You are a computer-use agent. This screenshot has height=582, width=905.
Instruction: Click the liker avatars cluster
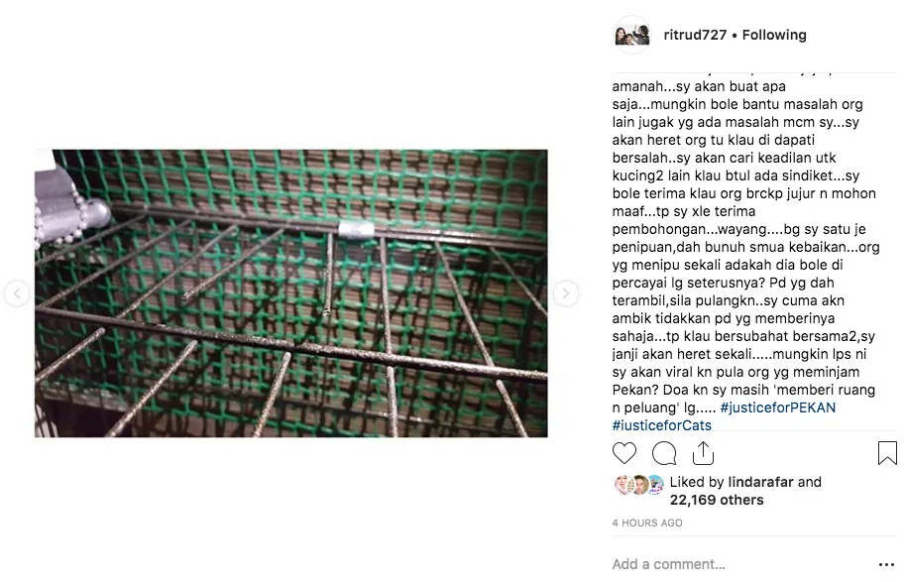click(639, 485)
